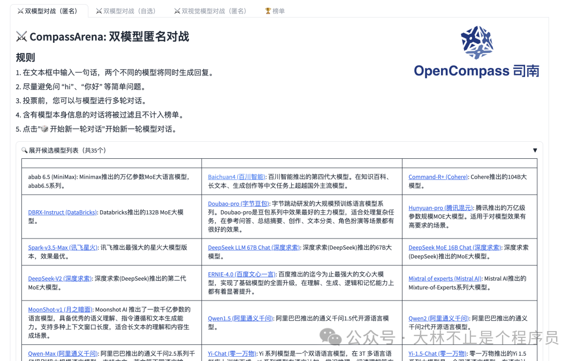The width and height of the screenshot is (578, 361).
Task: Click rule 2 text about 尽量避免问 hi
Action: [81, 87]
